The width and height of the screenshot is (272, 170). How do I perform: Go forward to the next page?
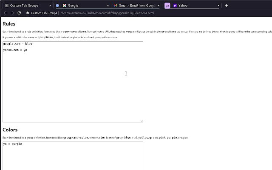[12, 13]
